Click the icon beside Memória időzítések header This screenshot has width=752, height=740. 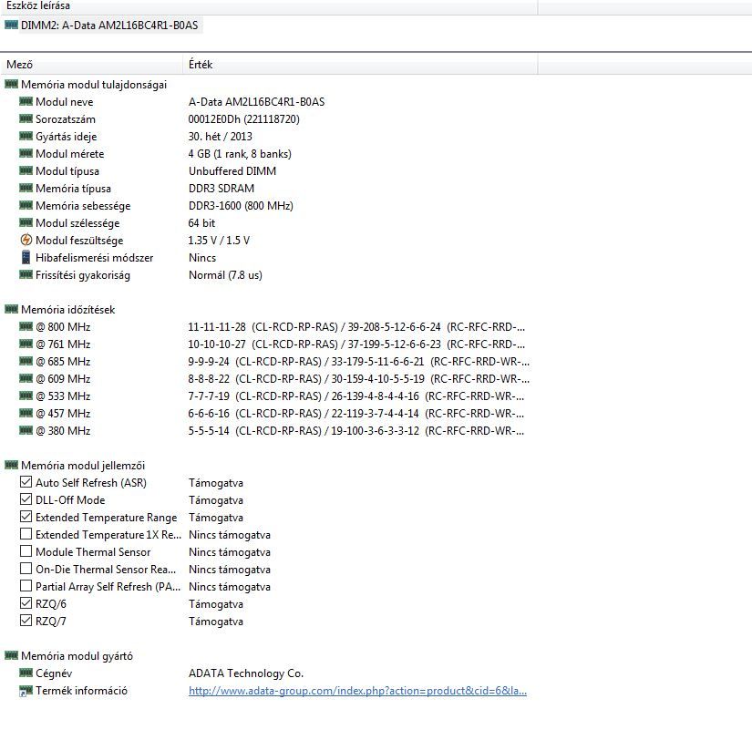(x=11, y=309)
